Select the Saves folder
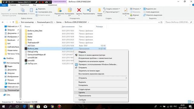194x109 pixels. (x=30, y=40)
